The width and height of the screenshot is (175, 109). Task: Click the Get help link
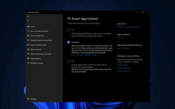point(120,37)
